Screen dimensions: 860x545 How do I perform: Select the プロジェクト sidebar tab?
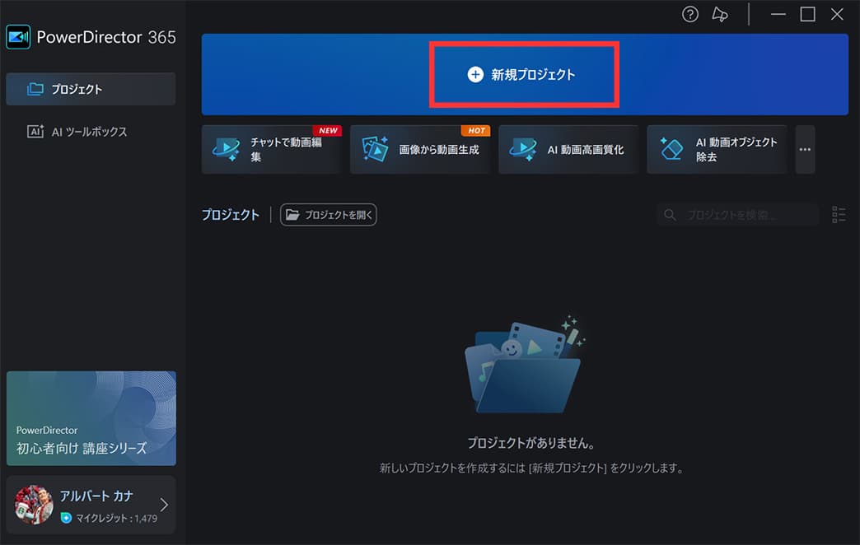pyautogui.click(x=91, y=89)
